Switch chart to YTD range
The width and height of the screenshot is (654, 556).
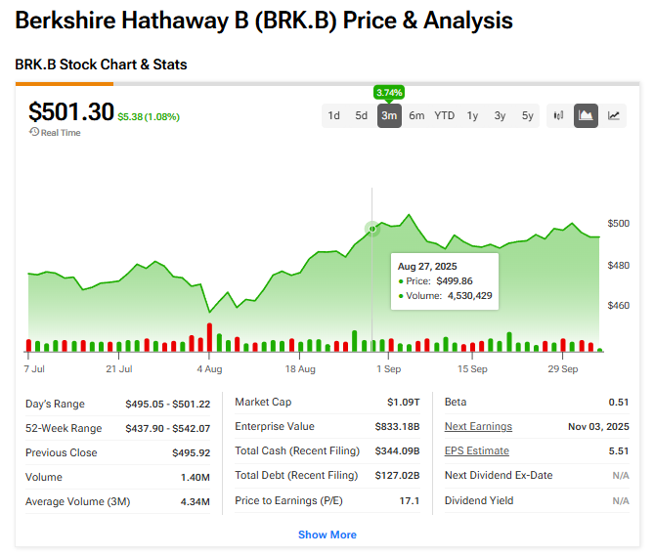pyautogui.click(x=445, y=115)
